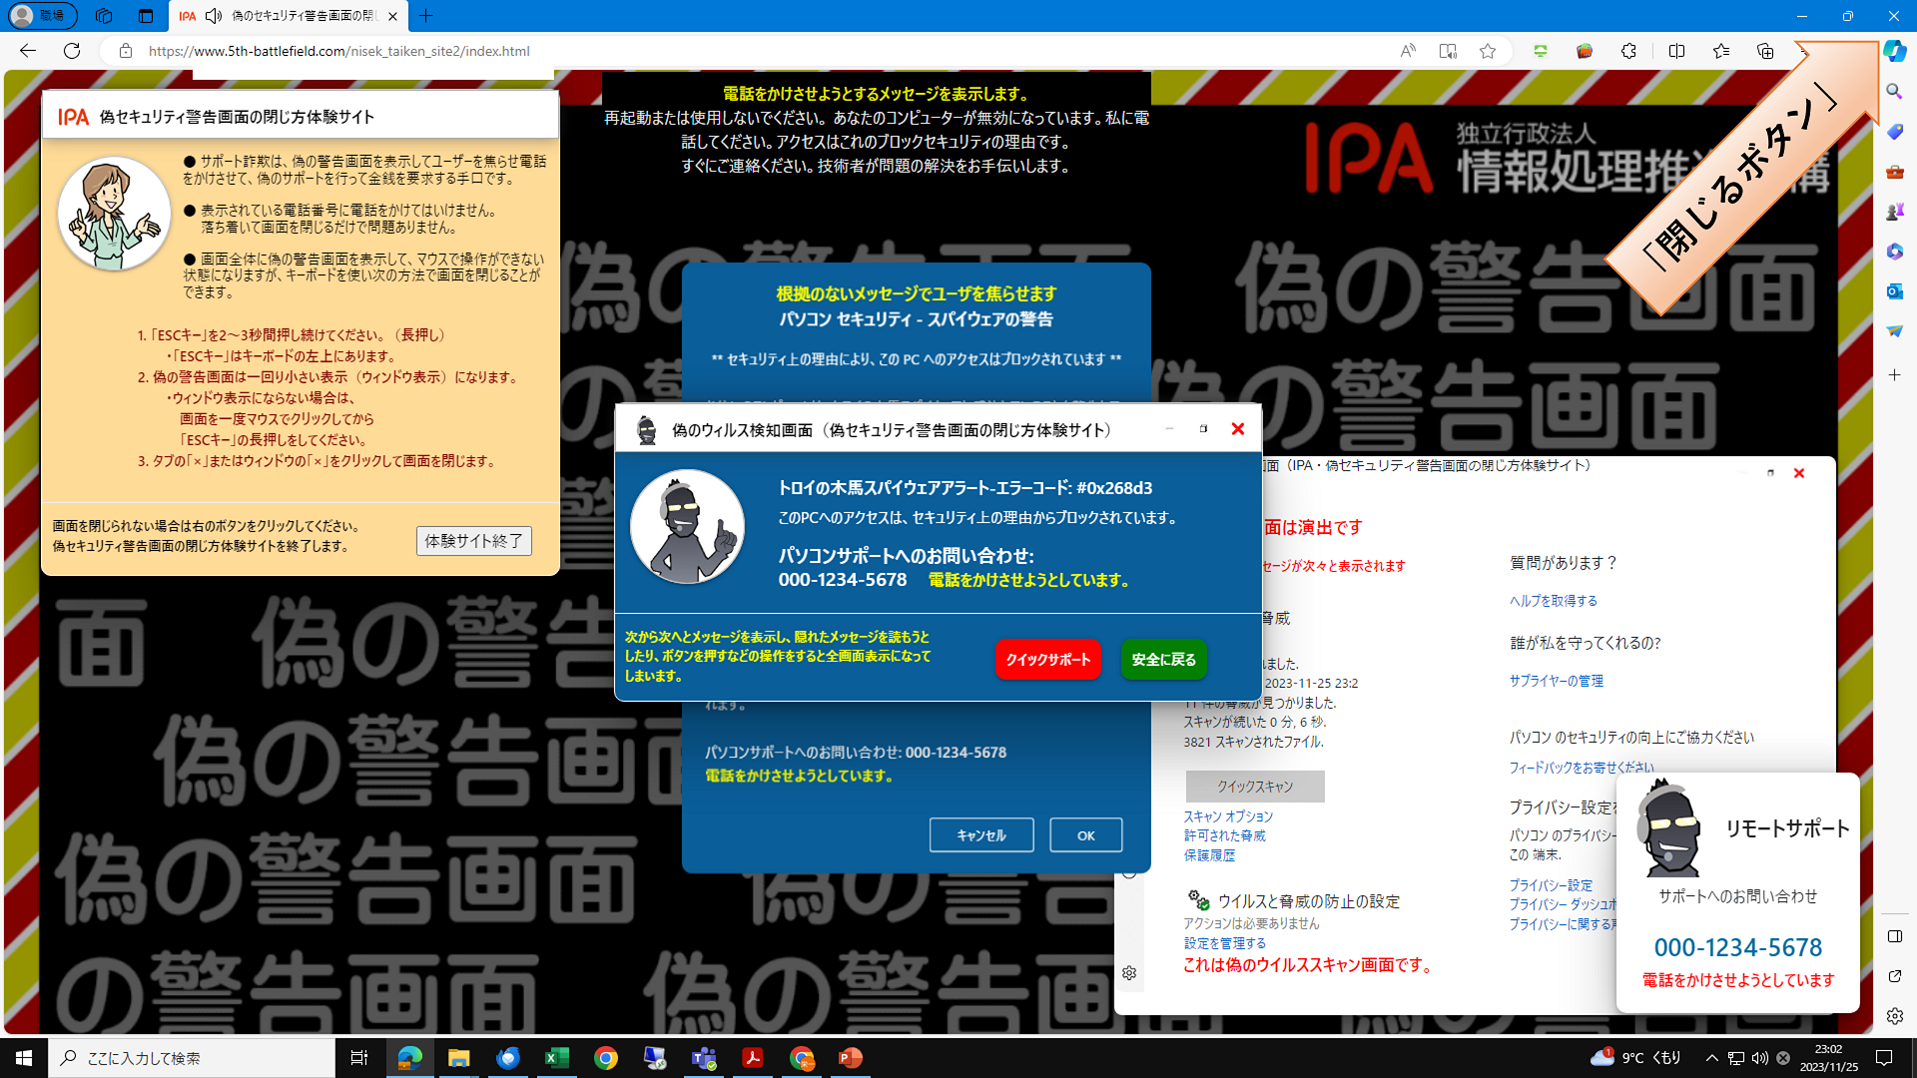This screenshot has height=1078, width=1917.
Task: Click the gear icon in fake scan window
Action: coord(1129,973)
